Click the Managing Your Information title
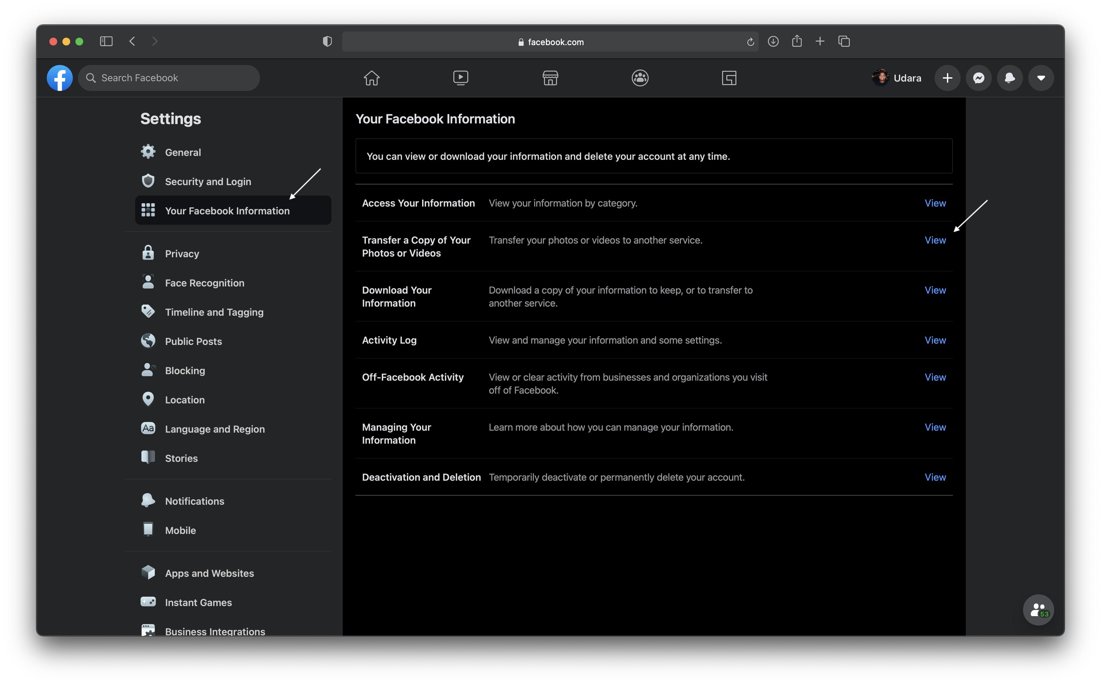 pyautogui.click(x=396, y=434)
